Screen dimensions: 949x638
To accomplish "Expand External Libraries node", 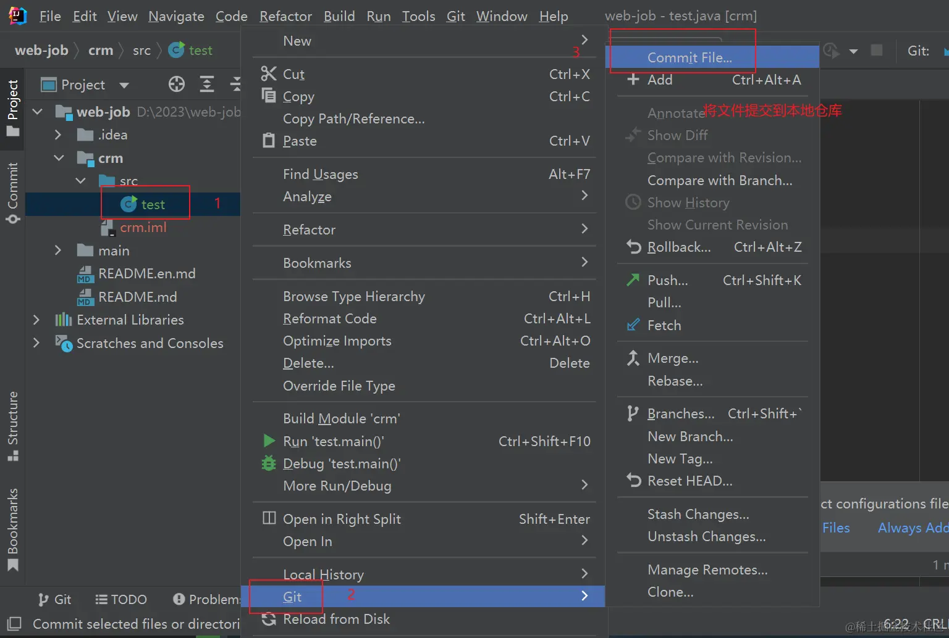I will pos(36,320).
